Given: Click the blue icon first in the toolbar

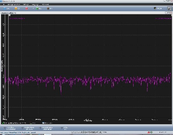Looking at the screenshot, I should tap(4, 8).
